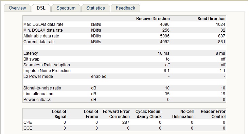Click the Receive Direction column header
This screenshot has width=249, height=134.
[x=153, y=19]
